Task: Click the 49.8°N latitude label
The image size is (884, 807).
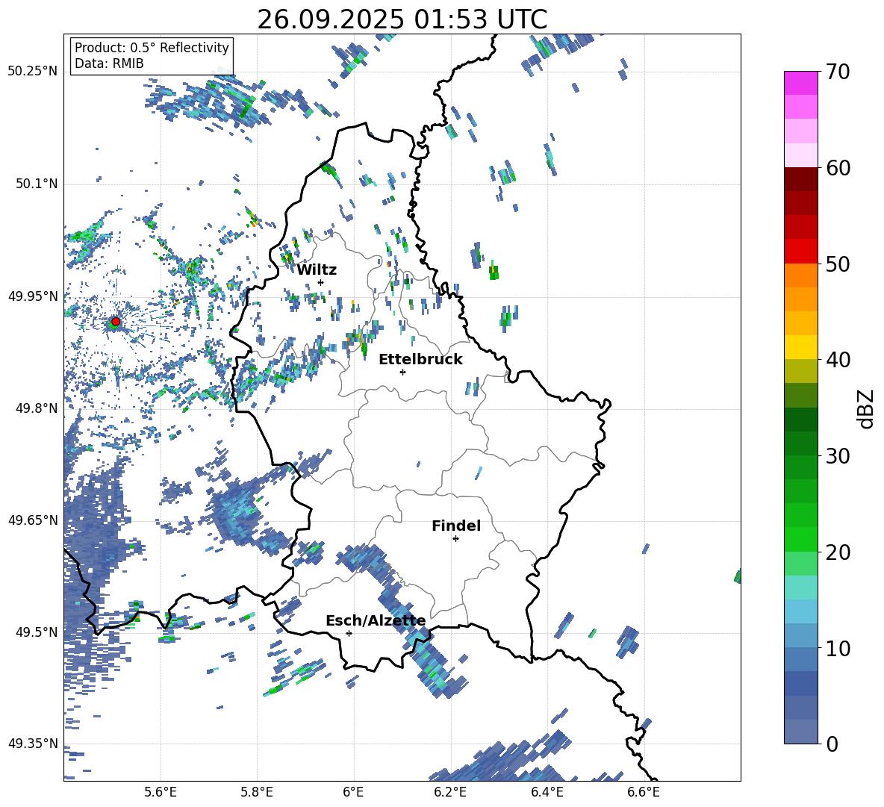Action: [37, 408]
